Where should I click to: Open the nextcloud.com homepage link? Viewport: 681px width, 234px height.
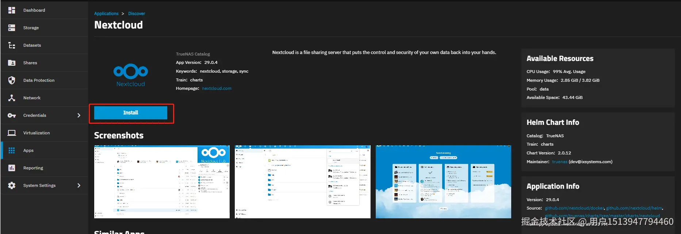(217, 88)
